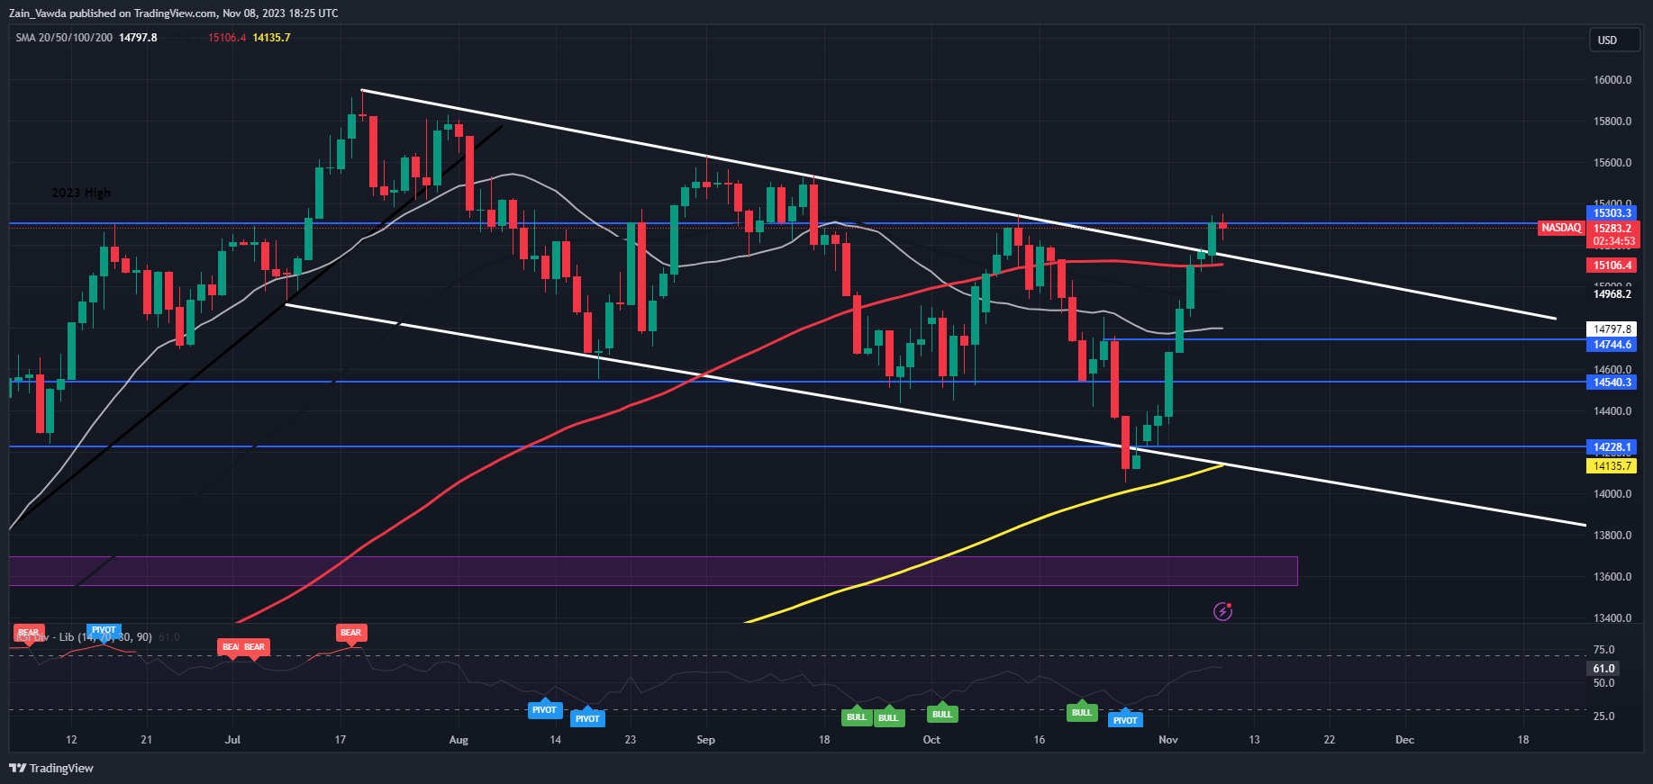The width and height of the screenshot is (1653, 784).
Task: Select the BEAR marker above the 17 date column
Action: coord(350,633)
